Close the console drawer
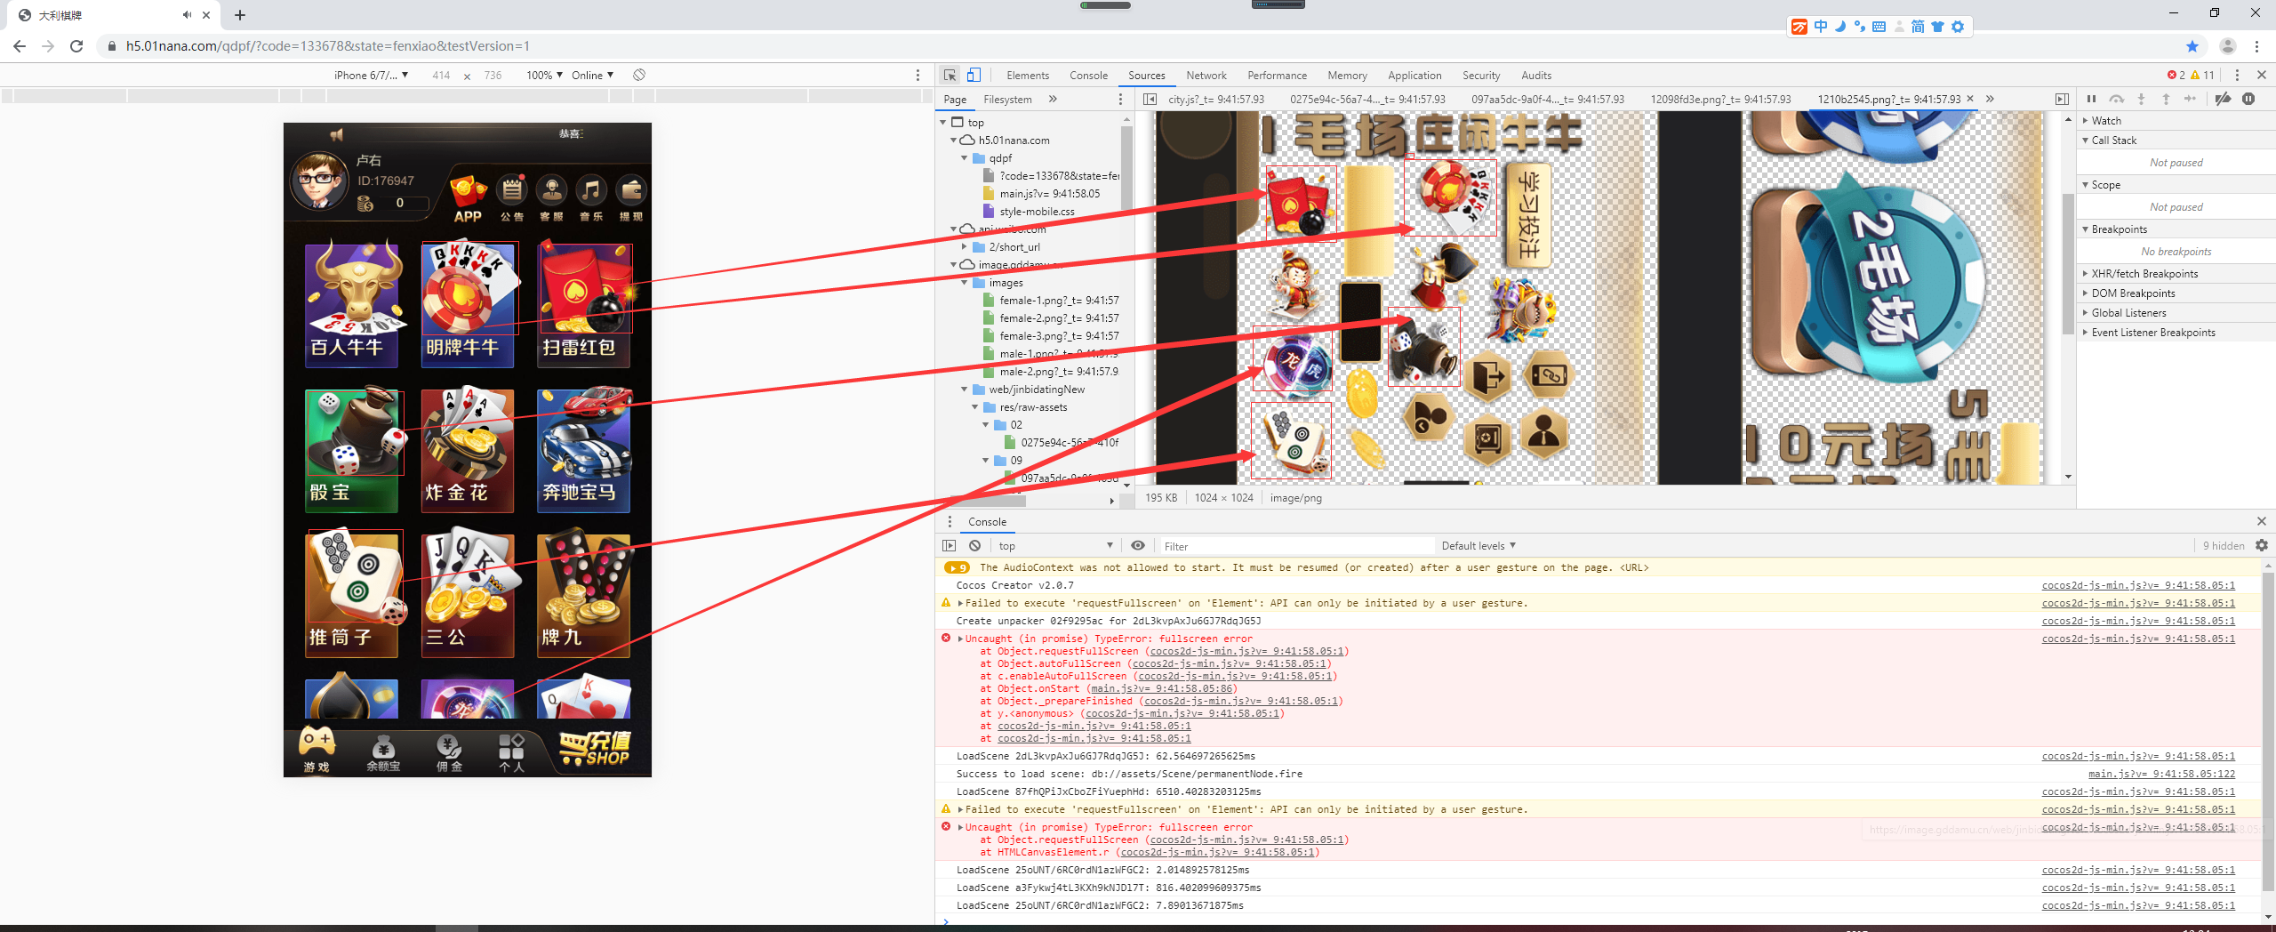The image size is (2276, 932). pyautogui.click(x=2262, y=521)
